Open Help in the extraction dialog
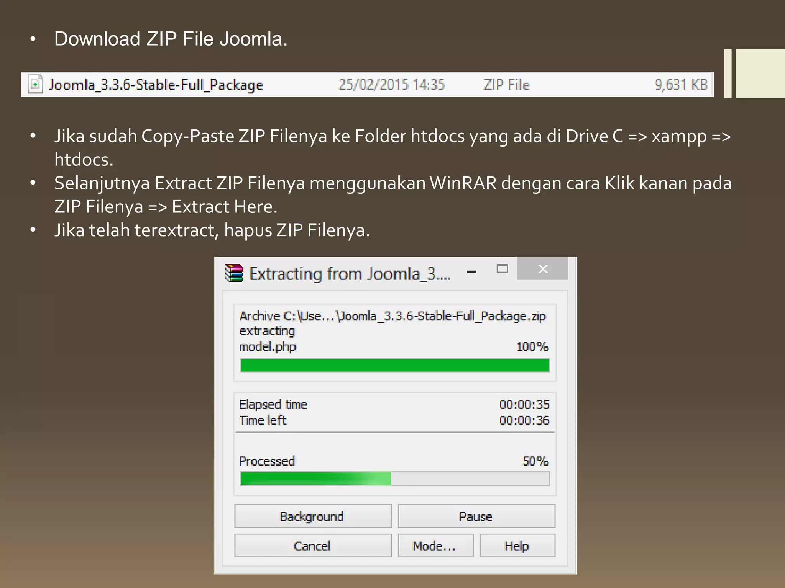This screenshot has width=785, height=588. [x=517, y=546]
